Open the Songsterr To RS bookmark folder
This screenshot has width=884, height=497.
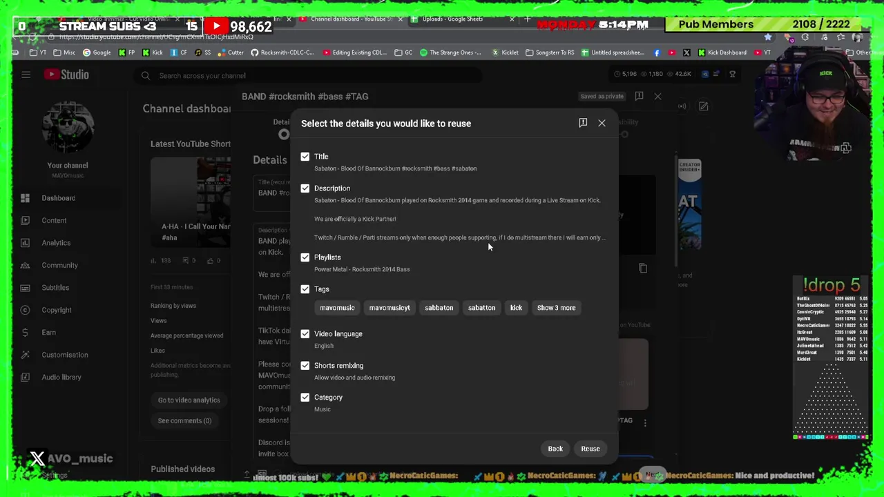pos(550,52)
